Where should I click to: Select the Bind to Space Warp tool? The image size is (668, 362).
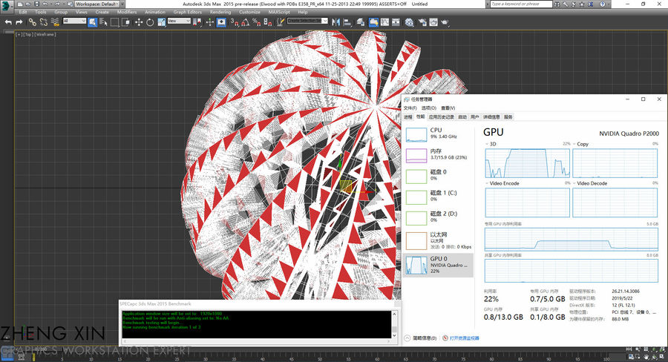pos(55,22)
